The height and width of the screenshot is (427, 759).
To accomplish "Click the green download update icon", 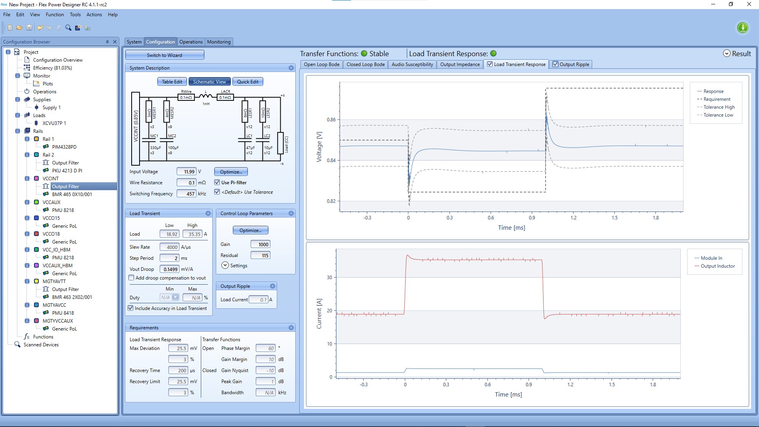I will pyautogui.click(x=743, y=28).
